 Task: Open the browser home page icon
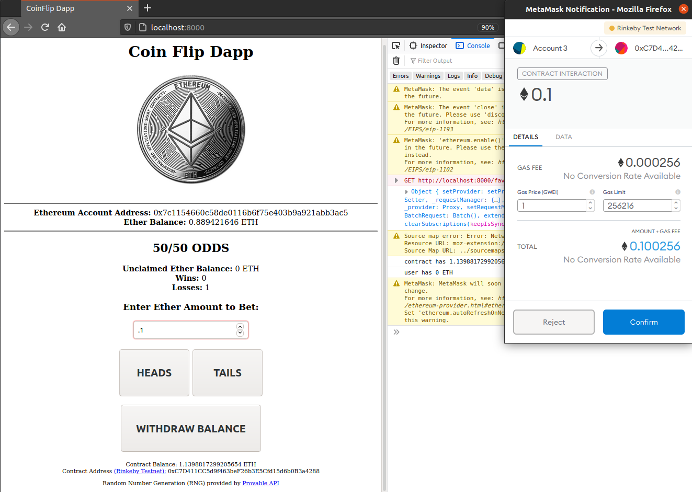[x=62, y=27]
